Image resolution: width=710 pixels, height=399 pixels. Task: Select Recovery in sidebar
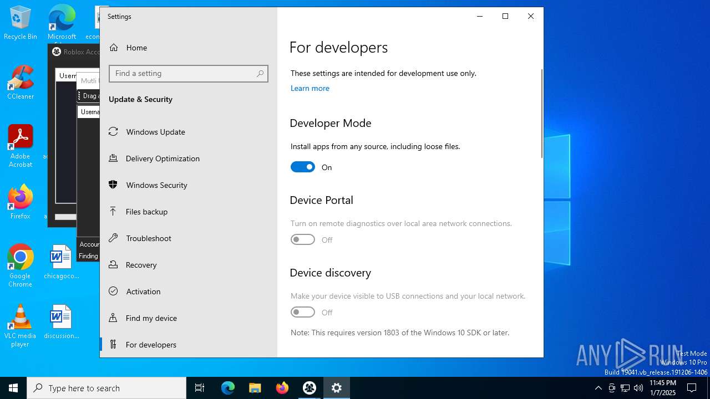click(x=189, y=264)
